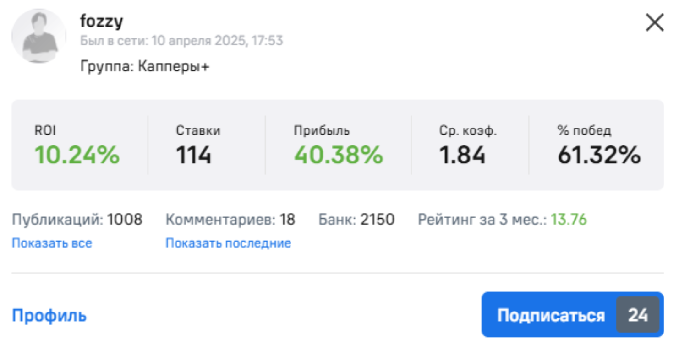Click the Банк: 2150 value

[356, 220]
